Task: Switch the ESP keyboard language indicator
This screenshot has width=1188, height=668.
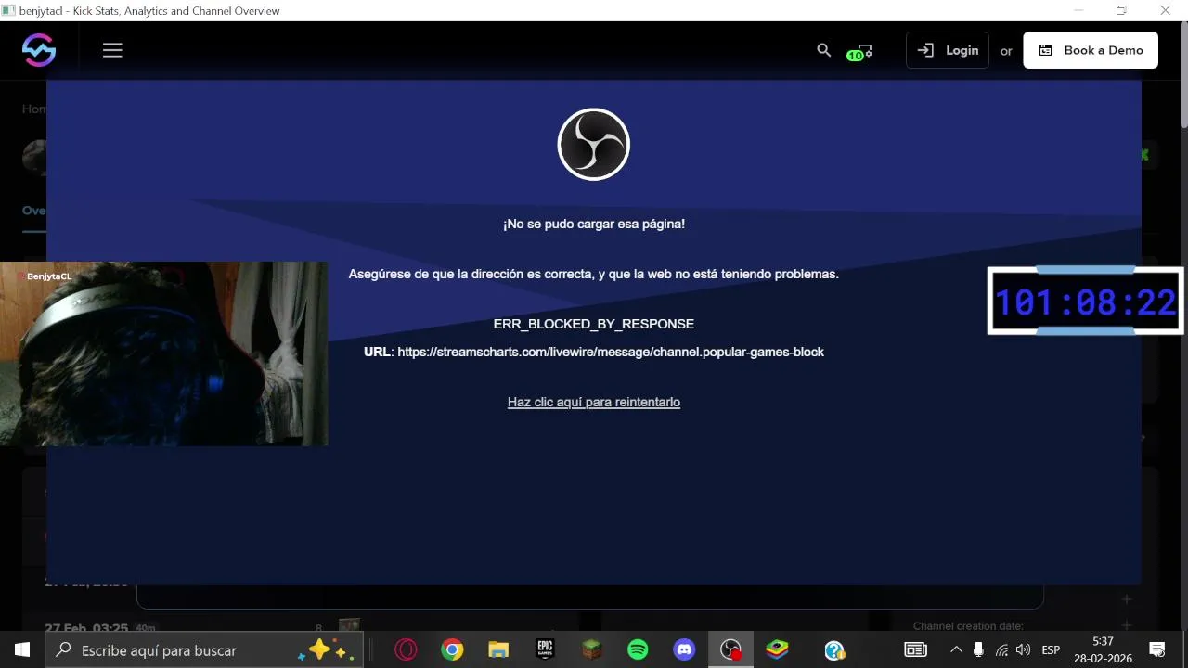Action: click(x=1051, y=649)
